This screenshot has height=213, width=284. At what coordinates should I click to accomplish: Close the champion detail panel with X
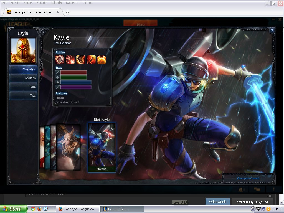(x=272, y=30)
